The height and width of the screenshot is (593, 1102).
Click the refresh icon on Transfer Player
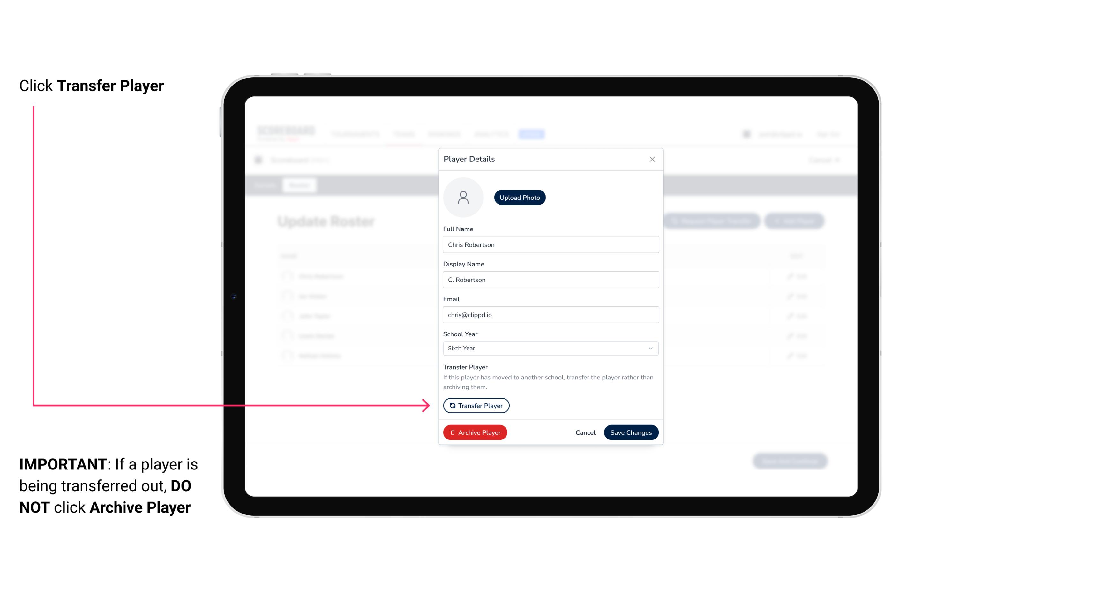point(451,405)
